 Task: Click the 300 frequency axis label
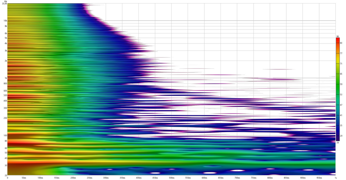[x=5, y=108]
